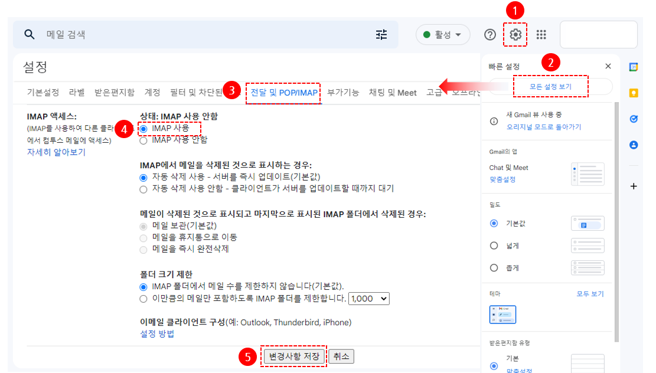656x373 pixels.
Task: Switch to the 전달 및 POP/IMAP tab
Action: 284,93
